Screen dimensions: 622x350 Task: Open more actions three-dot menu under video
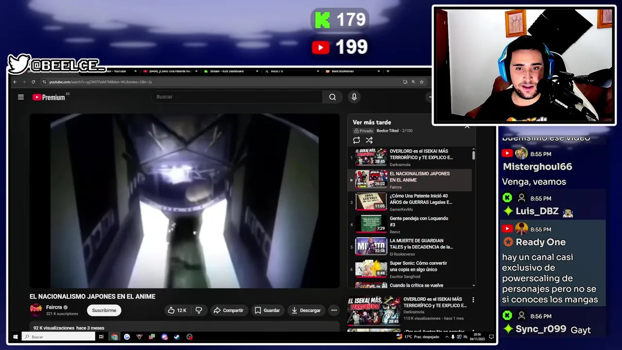point(334,310)
